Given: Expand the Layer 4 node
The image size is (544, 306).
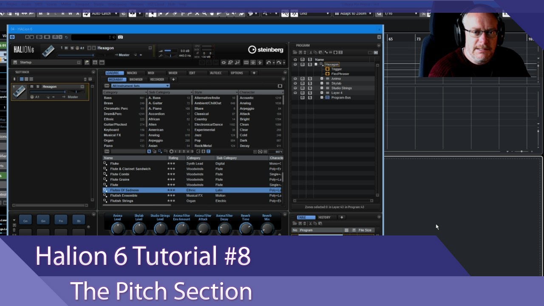Looking at the screenshot, I should pyautogui.click(x=322, y=93).
